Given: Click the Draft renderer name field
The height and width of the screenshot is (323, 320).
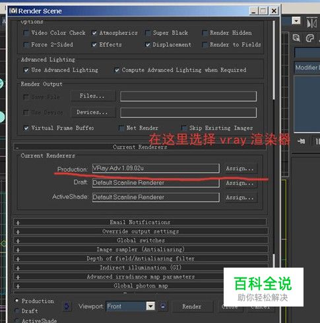Looking at the screenshot, I should coord(156,183).
